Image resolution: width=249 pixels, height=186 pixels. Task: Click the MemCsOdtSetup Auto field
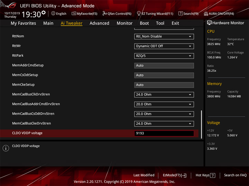point(164,75)
